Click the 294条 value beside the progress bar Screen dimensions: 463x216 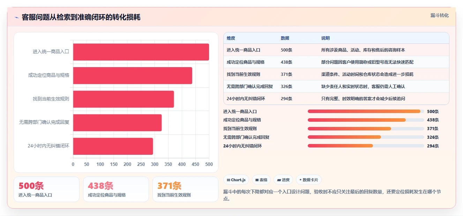point(433,146)
